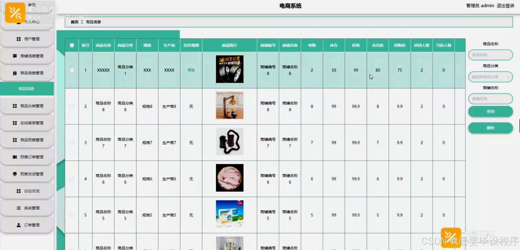Check the checkbox for row 3 商品名称7

pyautogui.click(x=72, y=143)
